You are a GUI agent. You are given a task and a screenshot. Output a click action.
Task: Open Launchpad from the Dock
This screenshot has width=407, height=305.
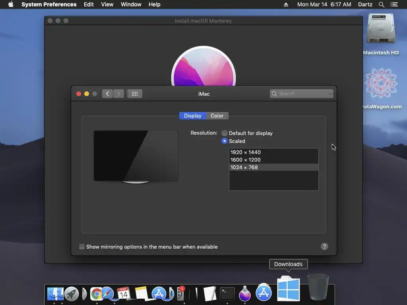coord(72,293)
